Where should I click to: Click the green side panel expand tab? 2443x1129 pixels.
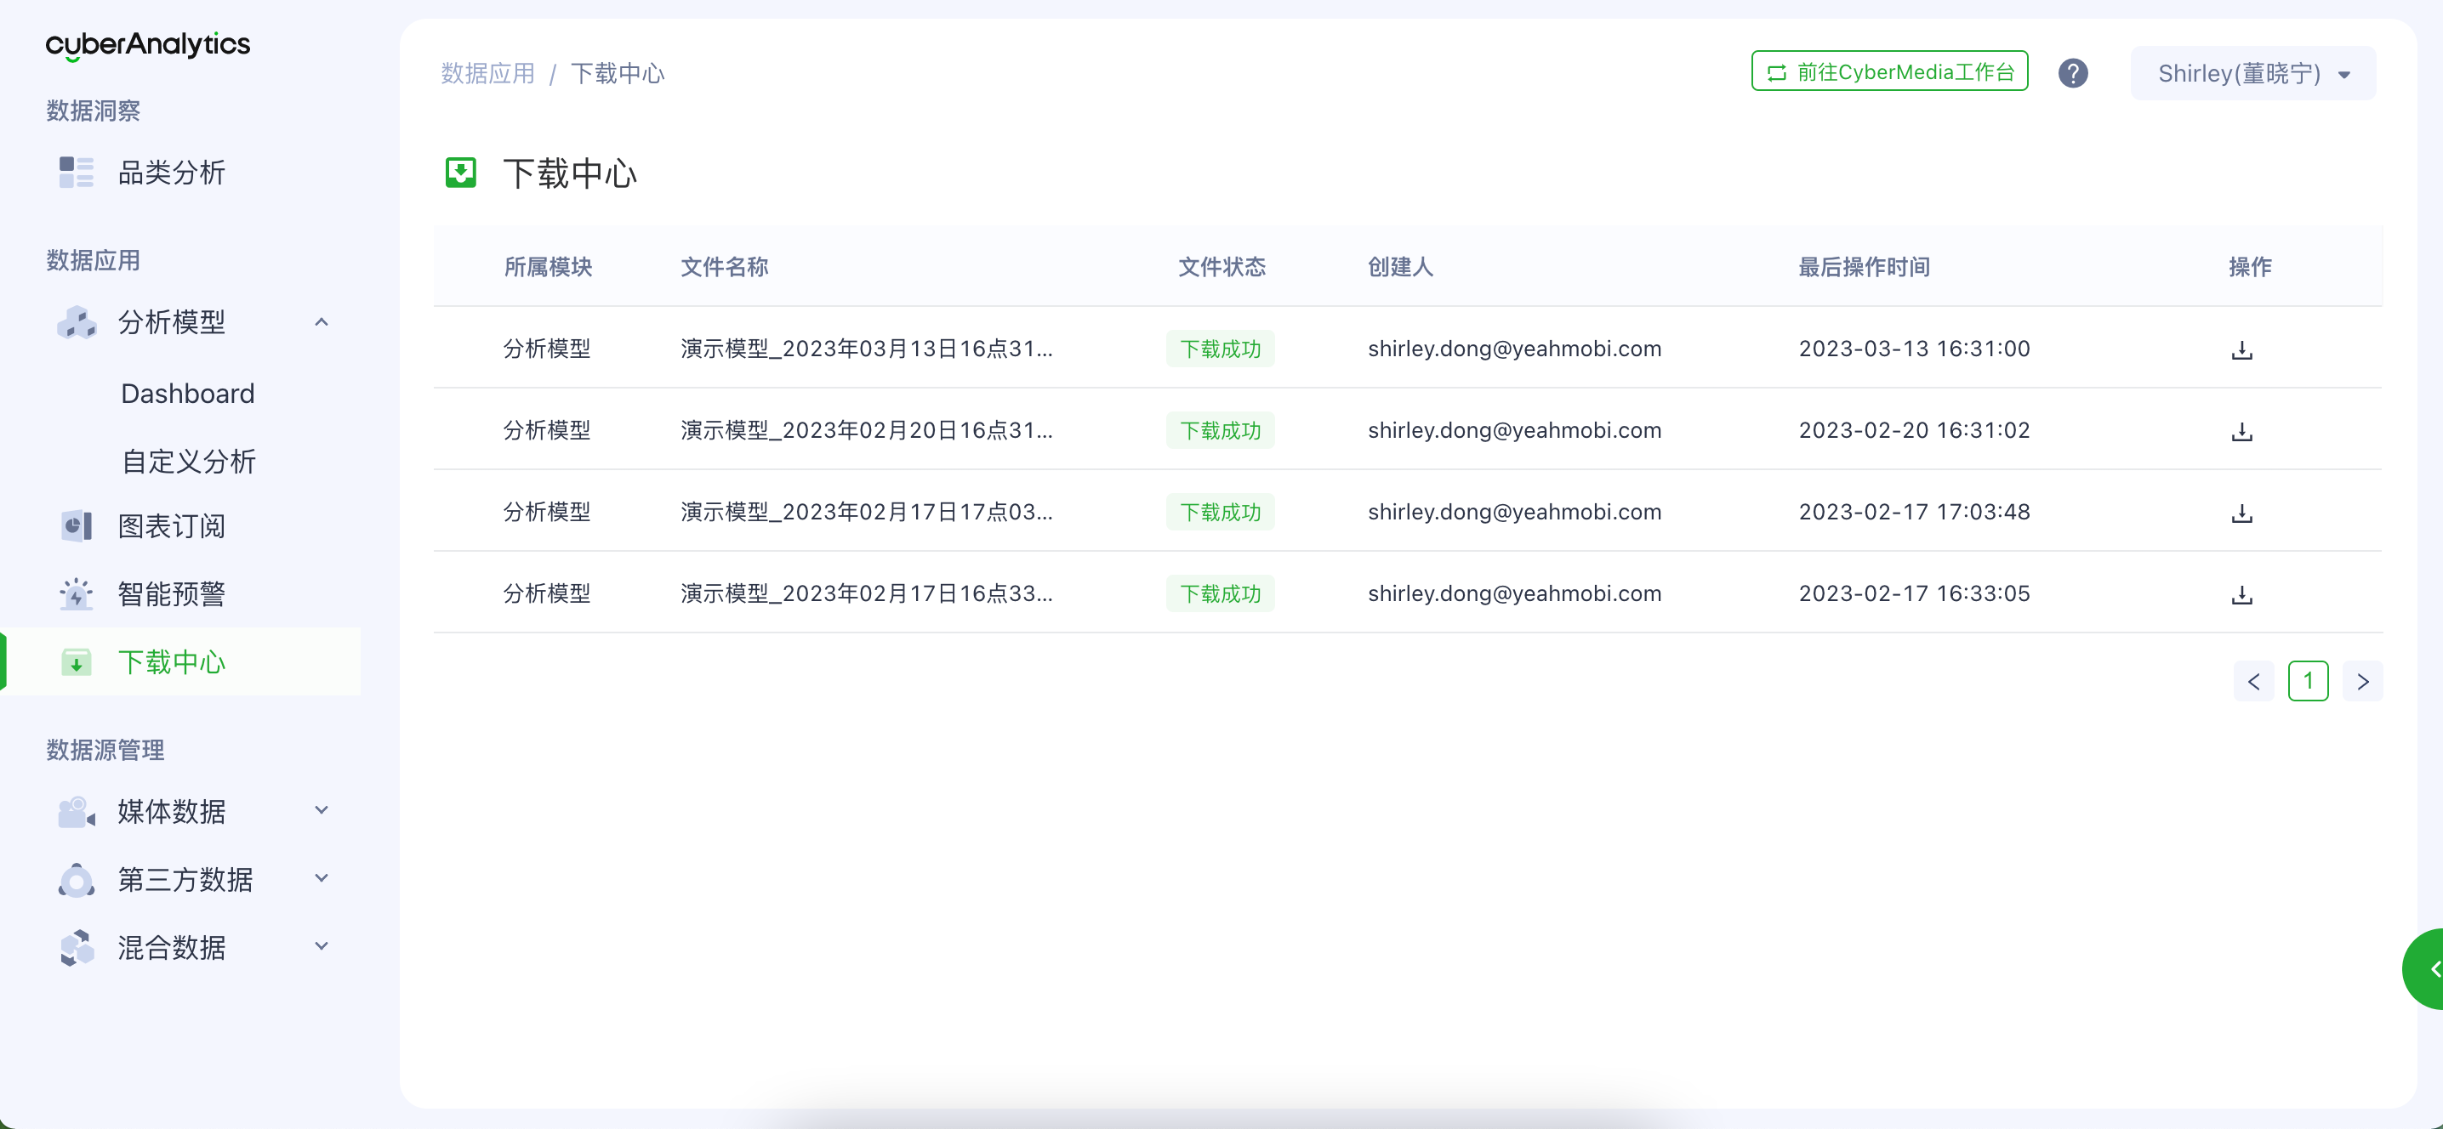[2428, 967]
